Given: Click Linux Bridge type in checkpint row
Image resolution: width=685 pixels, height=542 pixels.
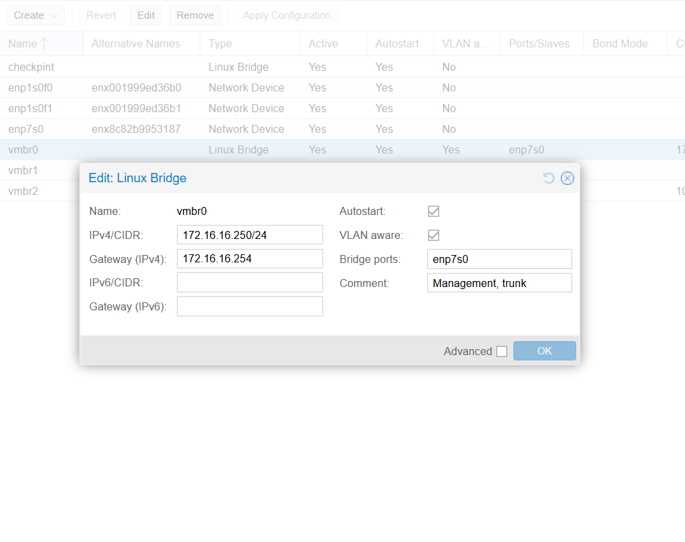Looking at the screenshot, I should tap(238, 67).
